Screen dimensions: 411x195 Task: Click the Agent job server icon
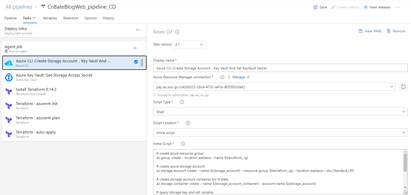click(6, 51)
